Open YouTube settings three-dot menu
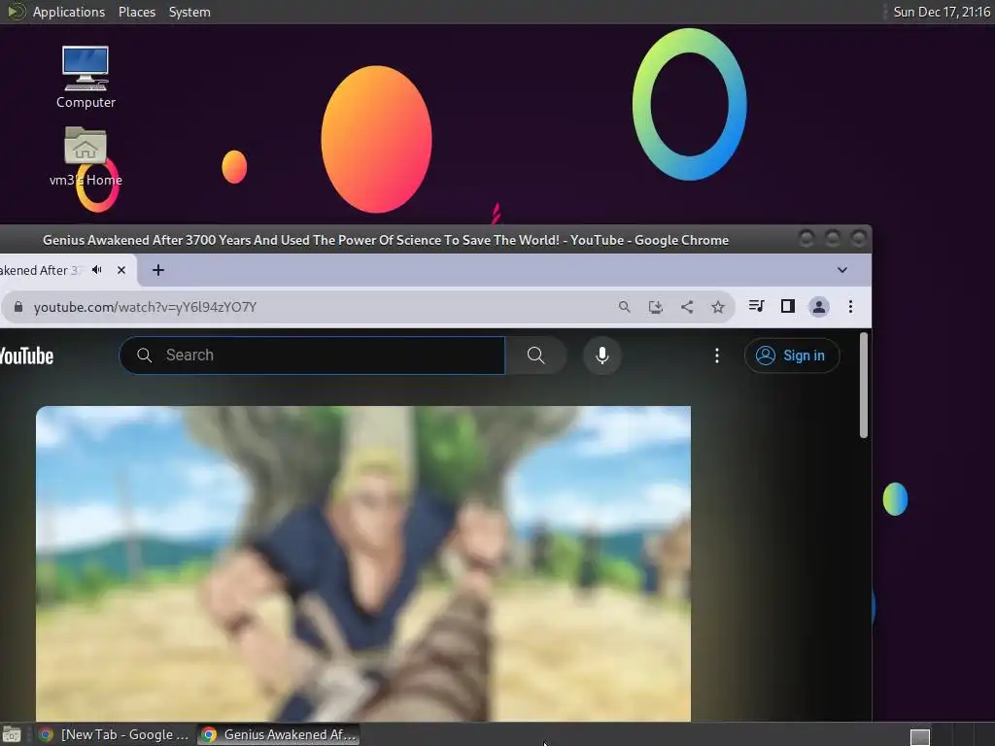Image resolution: width=995 pixels, height=746 pixels. 717,356
